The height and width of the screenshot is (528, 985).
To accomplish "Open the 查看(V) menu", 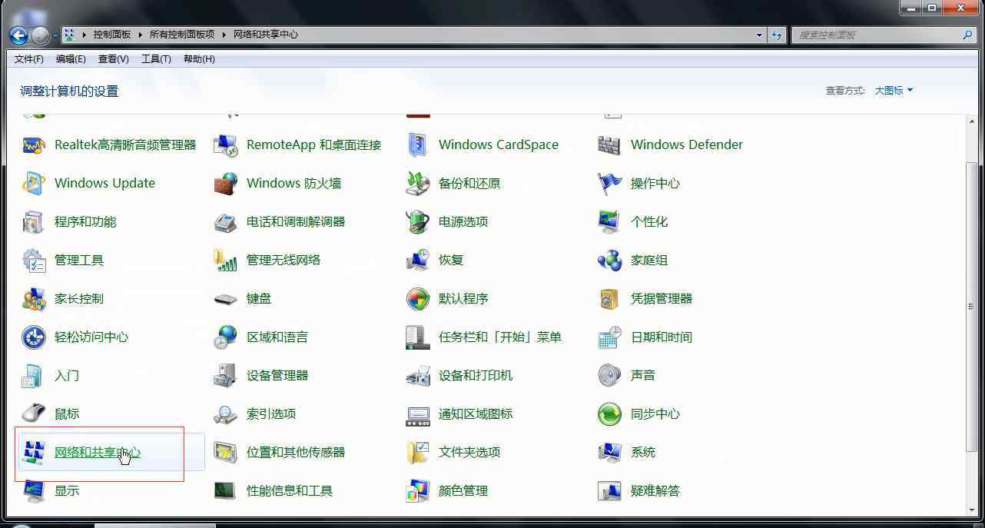I will (114, 59).
